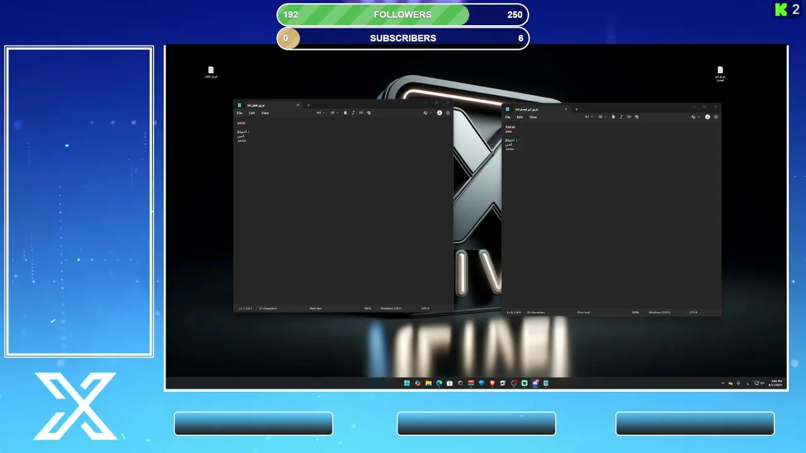Insert link in right Notepad window
Image resolution: width=806 pixels, height=453 pixels.
coord(628,116)
